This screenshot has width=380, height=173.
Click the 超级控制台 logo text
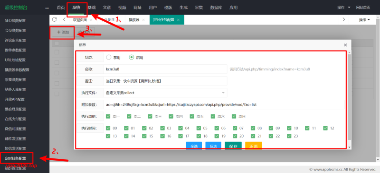pyautogui.click(x=16, y=8)
